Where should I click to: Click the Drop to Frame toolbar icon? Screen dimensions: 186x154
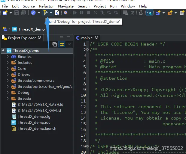tap(125, 13)
